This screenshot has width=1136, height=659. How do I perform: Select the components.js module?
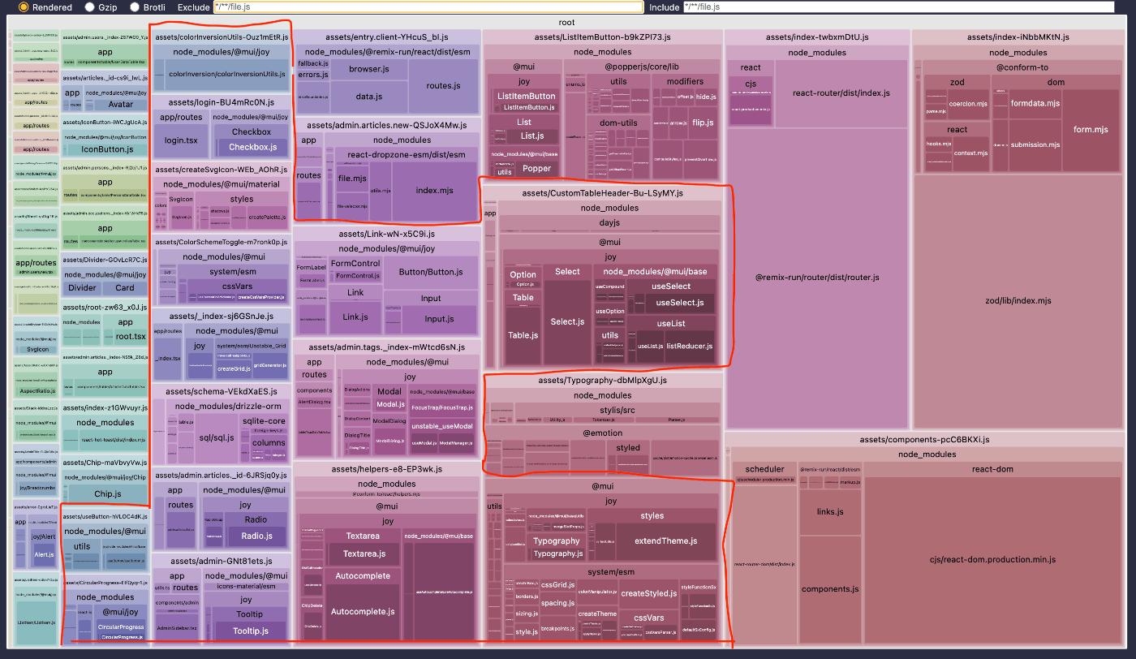(x=828, y=589)
